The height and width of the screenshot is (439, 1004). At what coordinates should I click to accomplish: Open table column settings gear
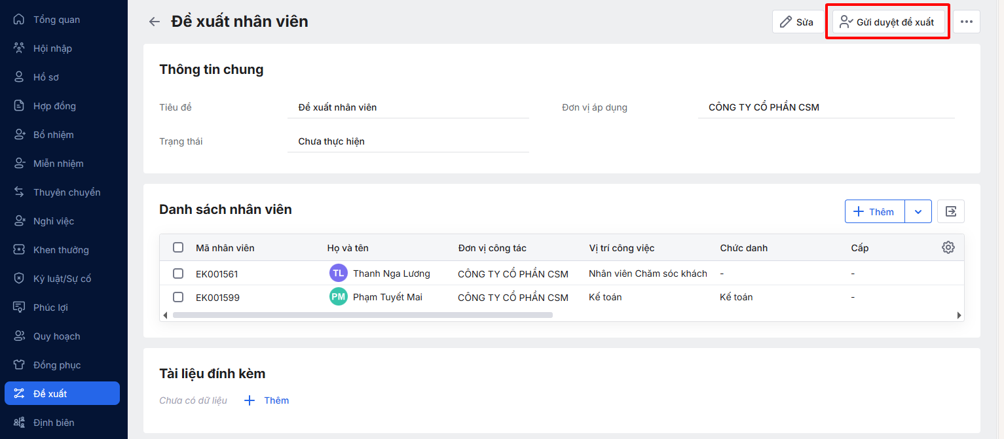[x=948, y=247]
